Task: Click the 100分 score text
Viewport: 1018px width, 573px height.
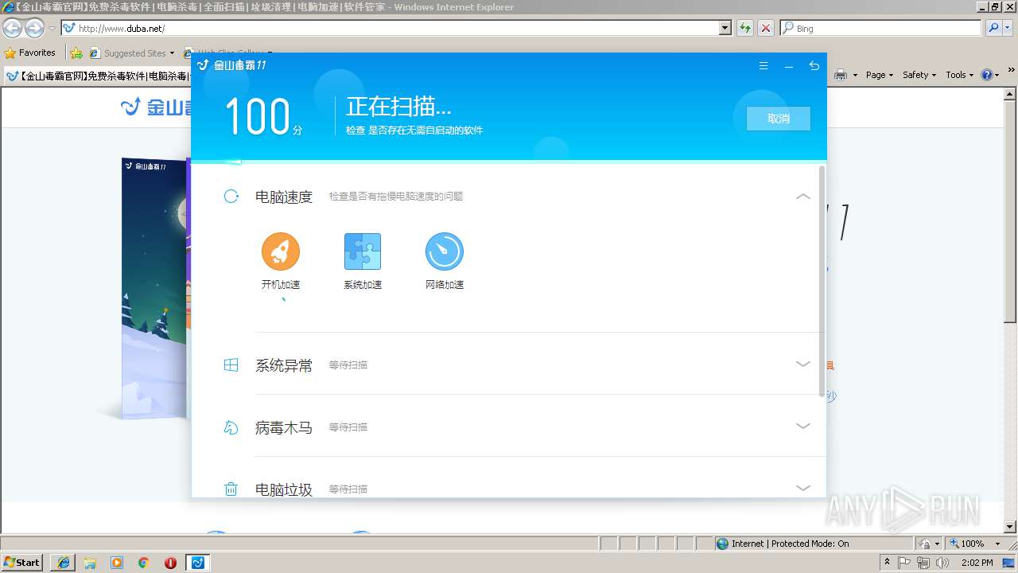Action: coord(264,117)
